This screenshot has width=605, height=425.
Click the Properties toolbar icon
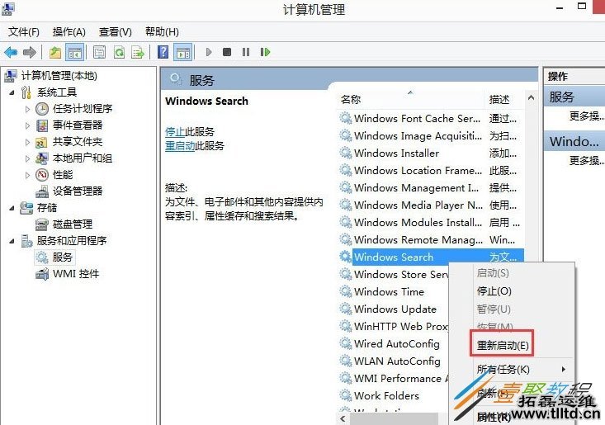coord(99,52)
